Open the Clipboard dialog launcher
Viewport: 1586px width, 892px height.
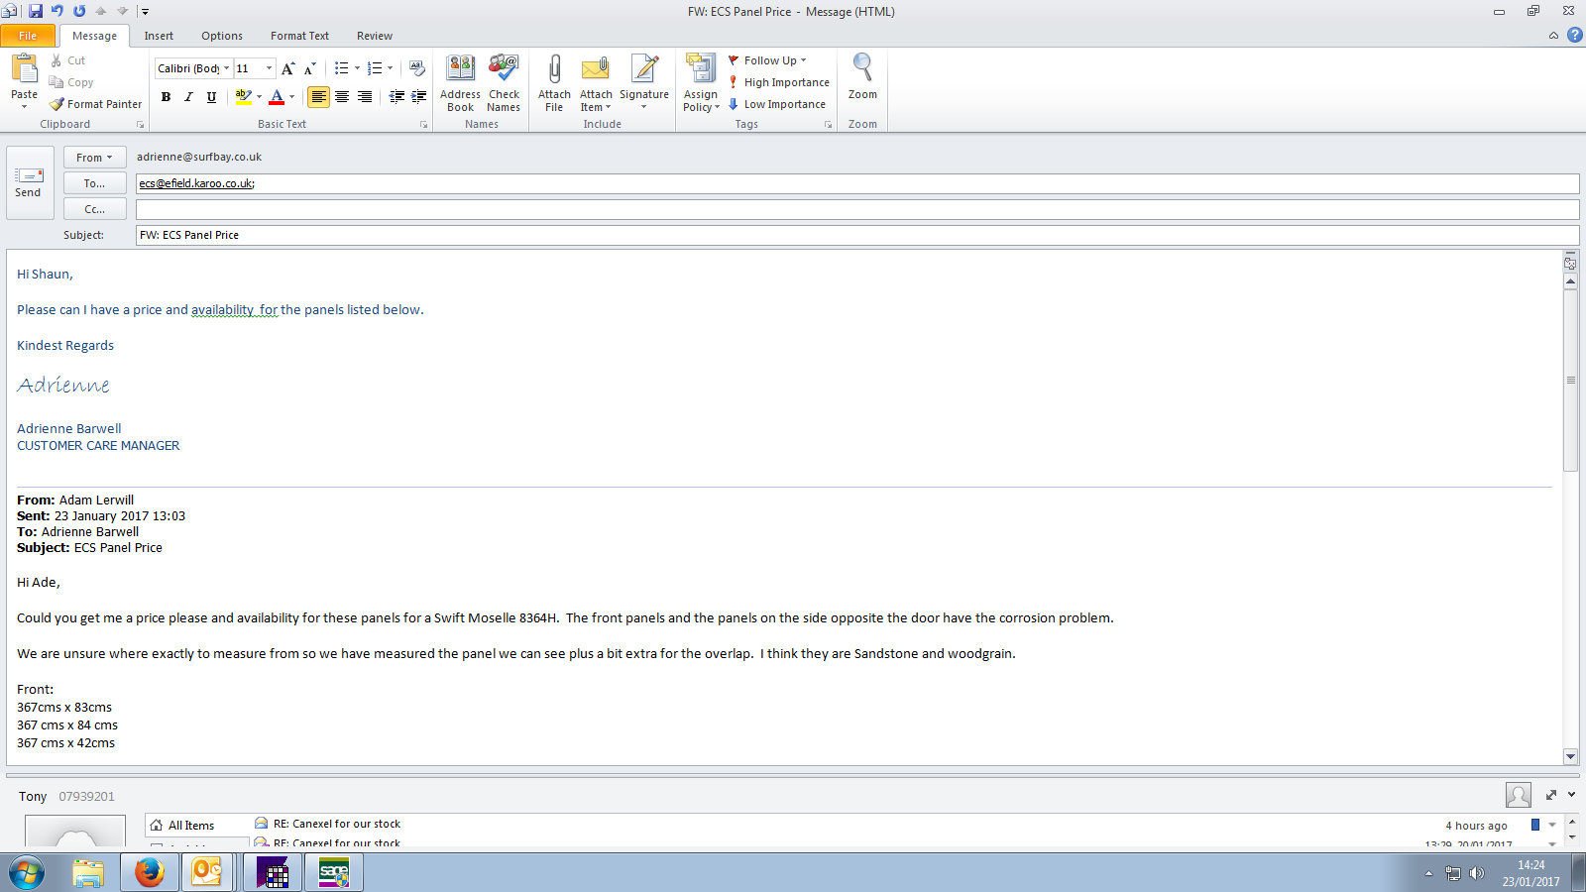pos(141,125)
